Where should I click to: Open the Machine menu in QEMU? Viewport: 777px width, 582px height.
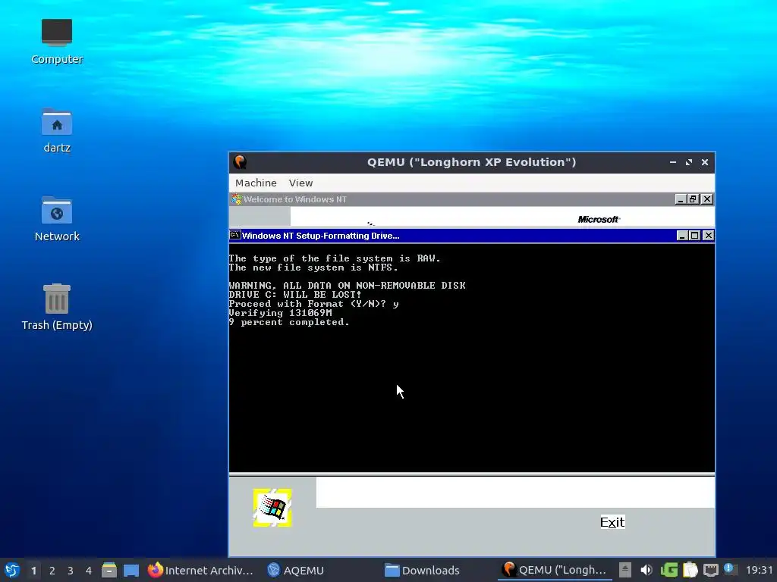coord(256,183)
